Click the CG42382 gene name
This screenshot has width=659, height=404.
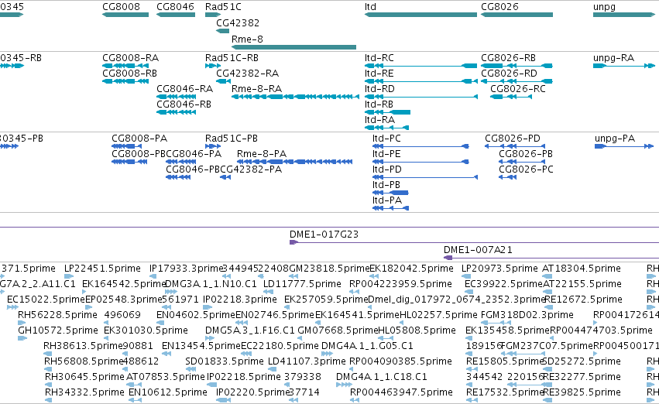[238, 23]
